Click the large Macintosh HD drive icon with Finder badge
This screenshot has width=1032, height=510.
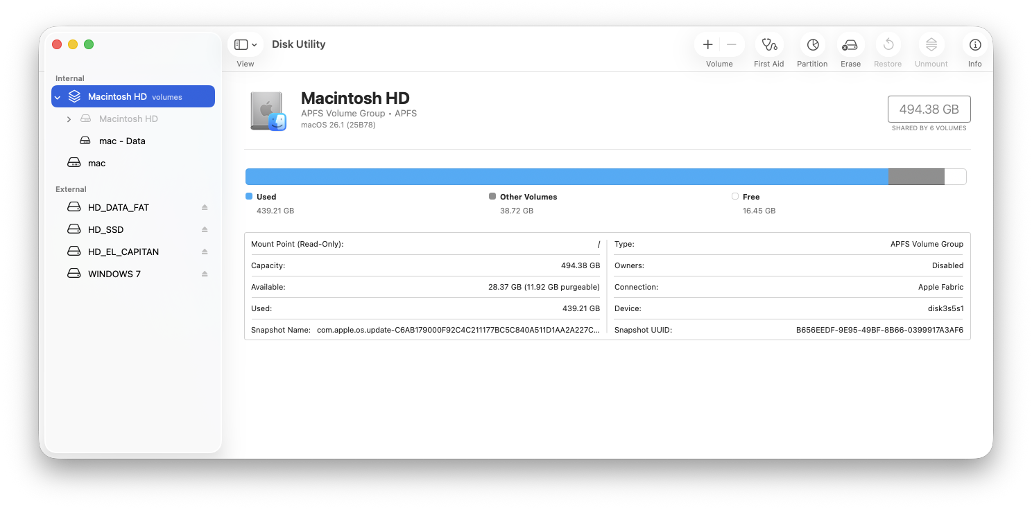268,111
